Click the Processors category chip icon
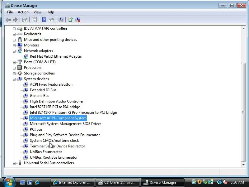The height and width of the screenshot is (187, 249). point(20,68)
